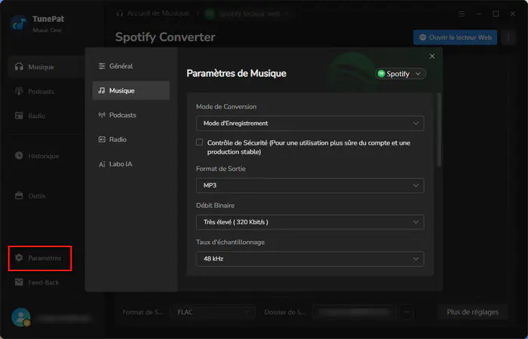Click Ouvrir le lecteur Web button
Image resolution: width=528 pixels, height=339 pixels.
(x=456, y=38)
